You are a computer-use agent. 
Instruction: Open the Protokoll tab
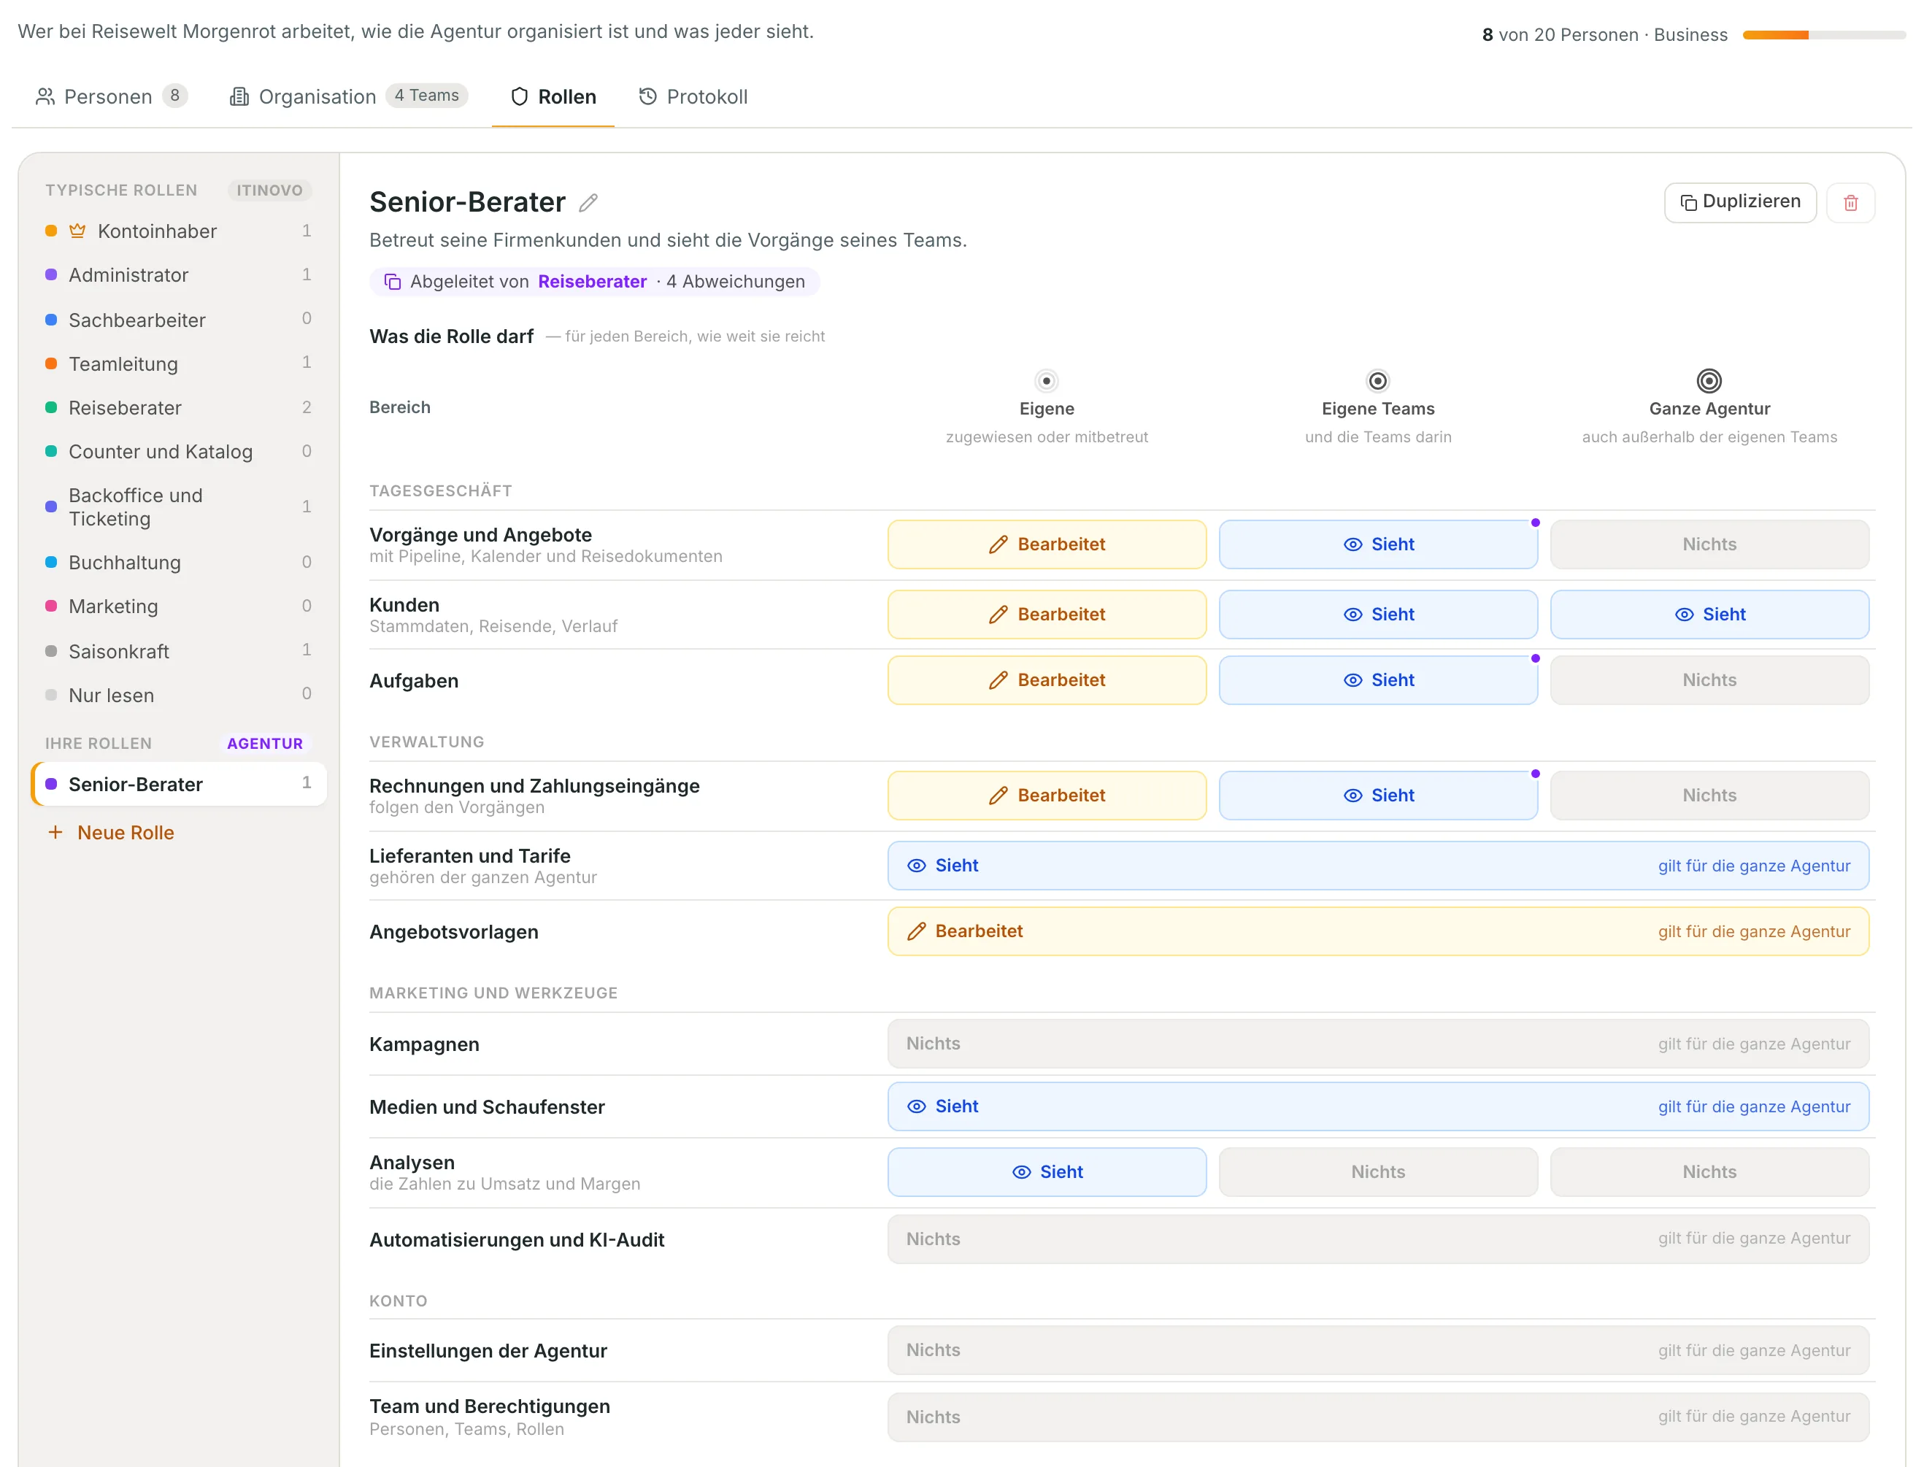(693, 96)
